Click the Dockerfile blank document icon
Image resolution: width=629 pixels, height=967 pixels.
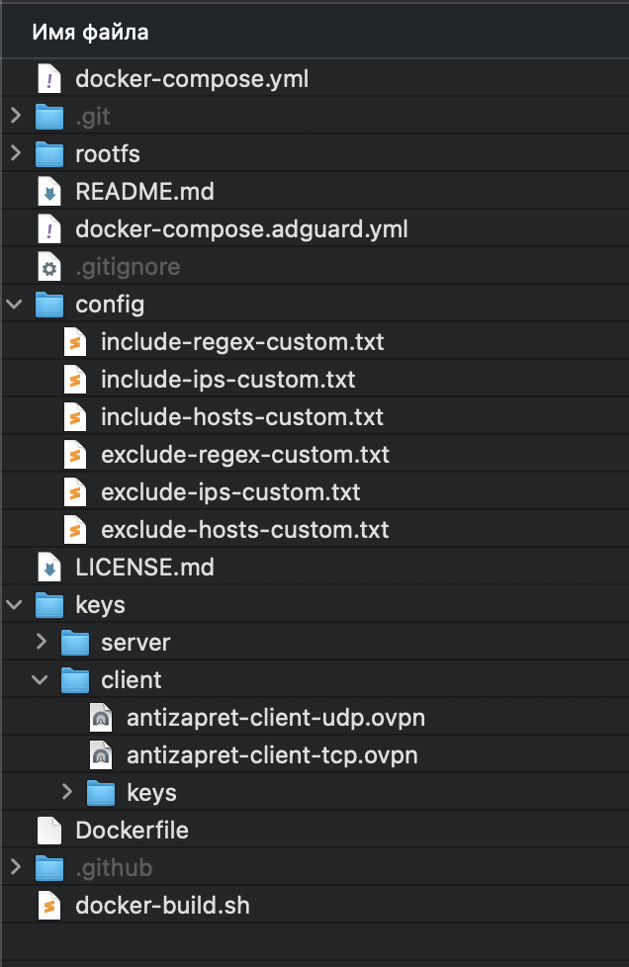coord(49,831)
